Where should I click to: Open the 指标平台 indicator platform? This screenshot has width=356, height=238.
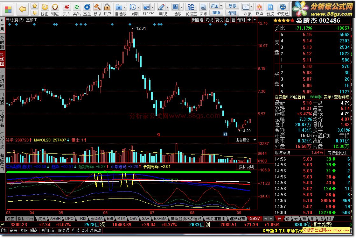pyautogui.click(x=25, y=219)
